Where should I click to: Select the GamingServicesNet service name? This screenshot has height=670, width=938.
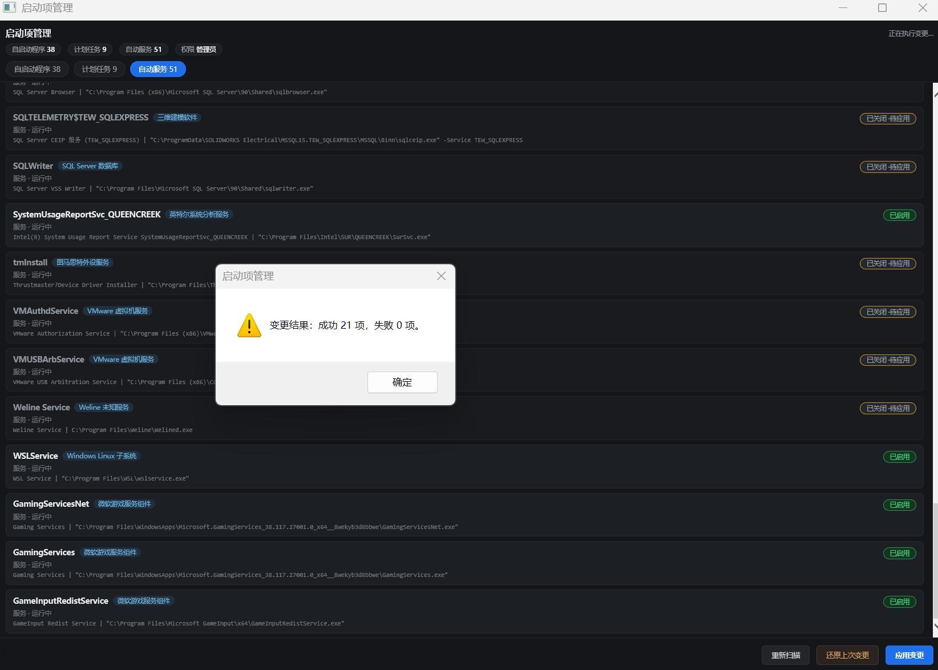[51, 504]
